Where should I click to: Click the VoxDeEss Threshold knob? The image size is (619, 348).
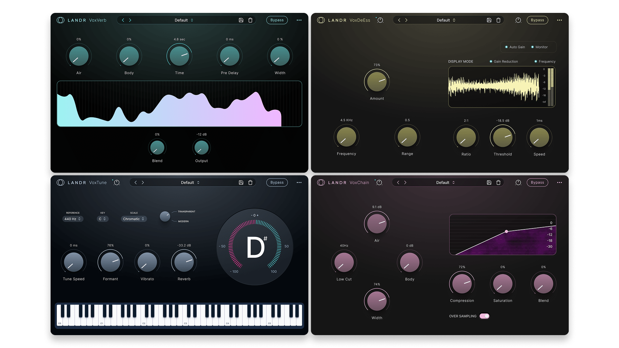(503, 137)
